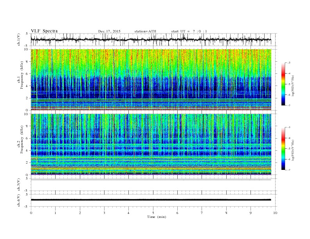The height and width of the screenshot is (239, 310).
Task: Click inside the ch.1 spectrogram panel
Action: 151,80
